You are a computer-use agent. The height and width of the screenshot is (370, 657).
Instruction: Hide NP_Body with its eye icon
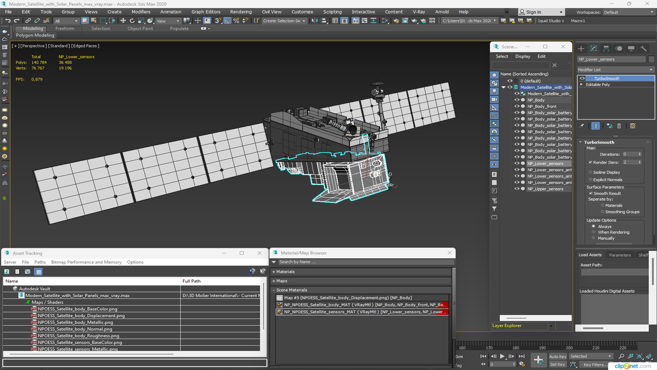point(517,100)
